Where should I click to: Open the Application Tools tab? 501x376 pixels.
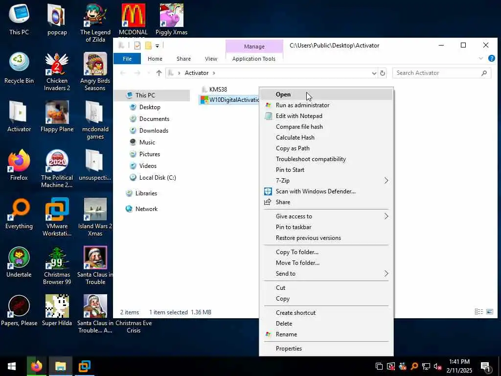pos(254,59)
